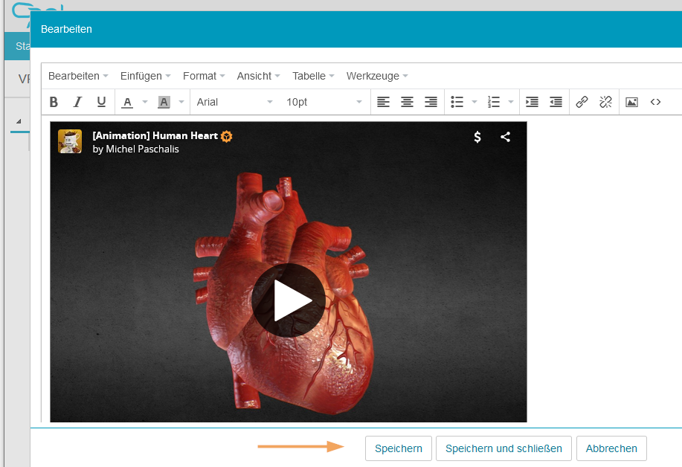Pick text color with A swatch
Image resolution: width=682 pixels, height=467 pixels.
pyautogui.click(x=127, y=102)
